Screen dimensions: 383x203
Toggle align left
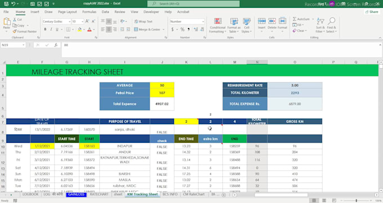(x=103, y=29)
